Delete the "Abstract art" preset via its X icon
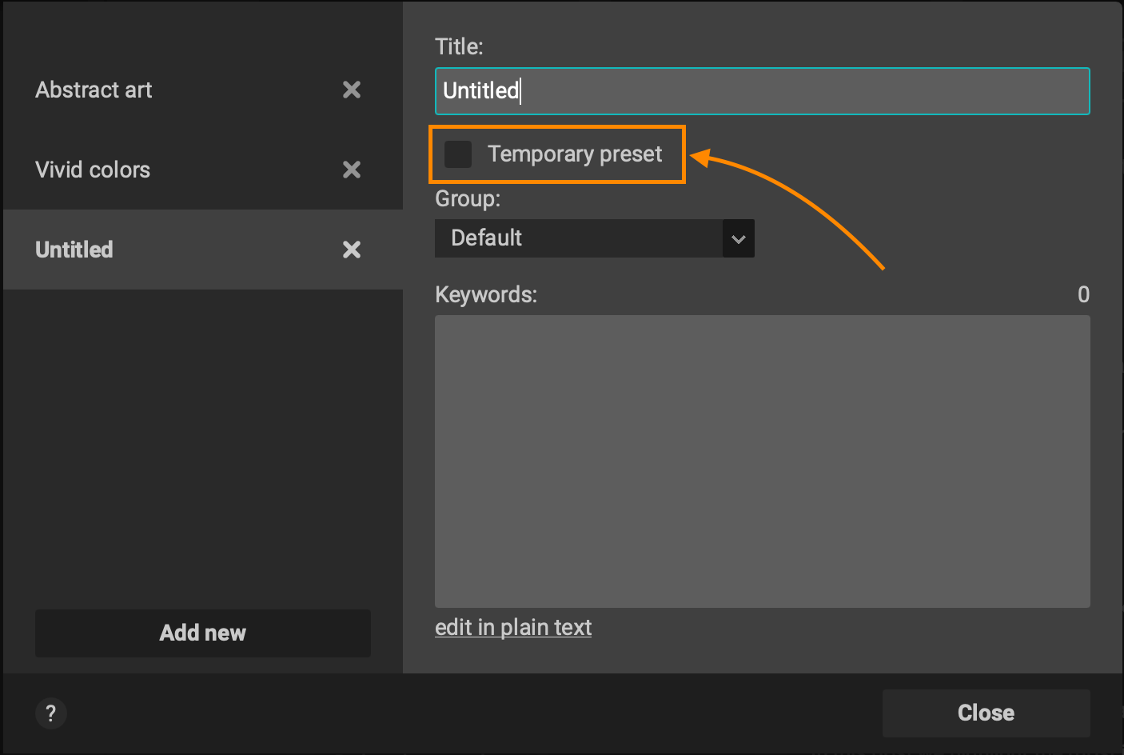1124x755 pixels. click(x=352, y=90)
